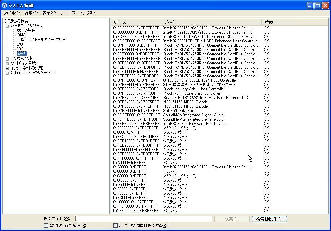Expand the インターネットの設定 tree node
Viewport: 331px width, 231px height.
click(7, 68)
